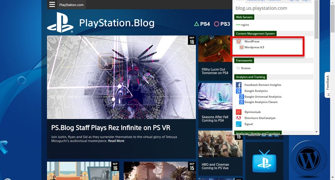This screenshot has height=180, width=335.
Task: Open the Filthy Lucre Out Tomorrow on PS4 link
Action: (215, 71)
